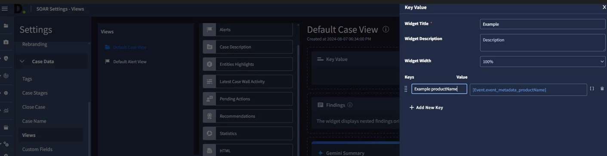Collapse the Case Data section
Viewport: 607px width, 156px height.
22,61
